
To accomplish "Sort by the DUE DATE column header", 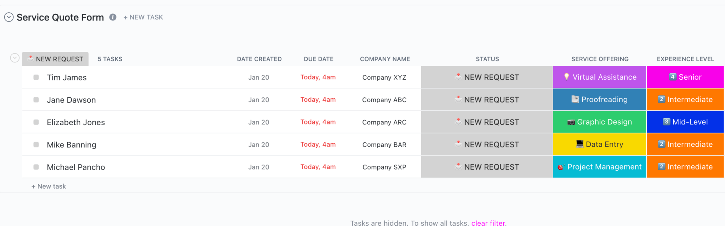I will pyautogui.click(x=318, y=59).
